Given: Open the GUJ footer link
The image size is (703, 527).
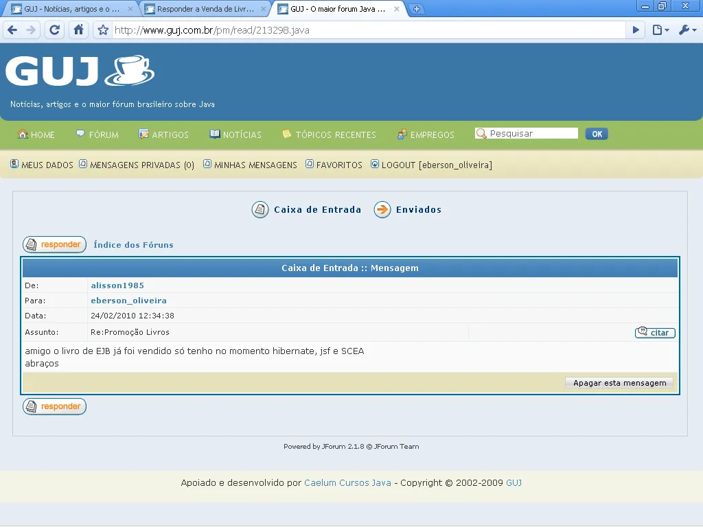Looking at the screenshot, I should (x=514, y=482).
